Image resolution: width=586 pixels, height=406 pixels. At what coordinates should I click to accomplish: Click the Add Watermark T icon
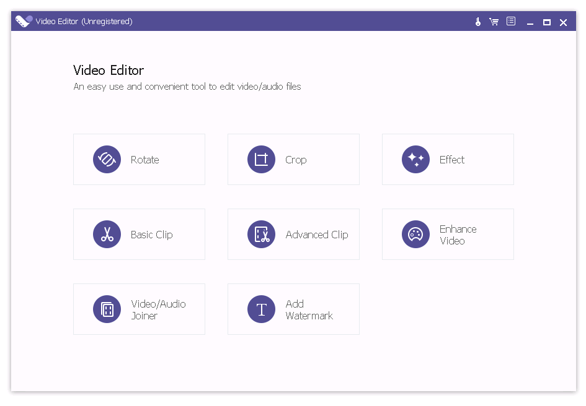pyautogui.click(x=261, y=309)
